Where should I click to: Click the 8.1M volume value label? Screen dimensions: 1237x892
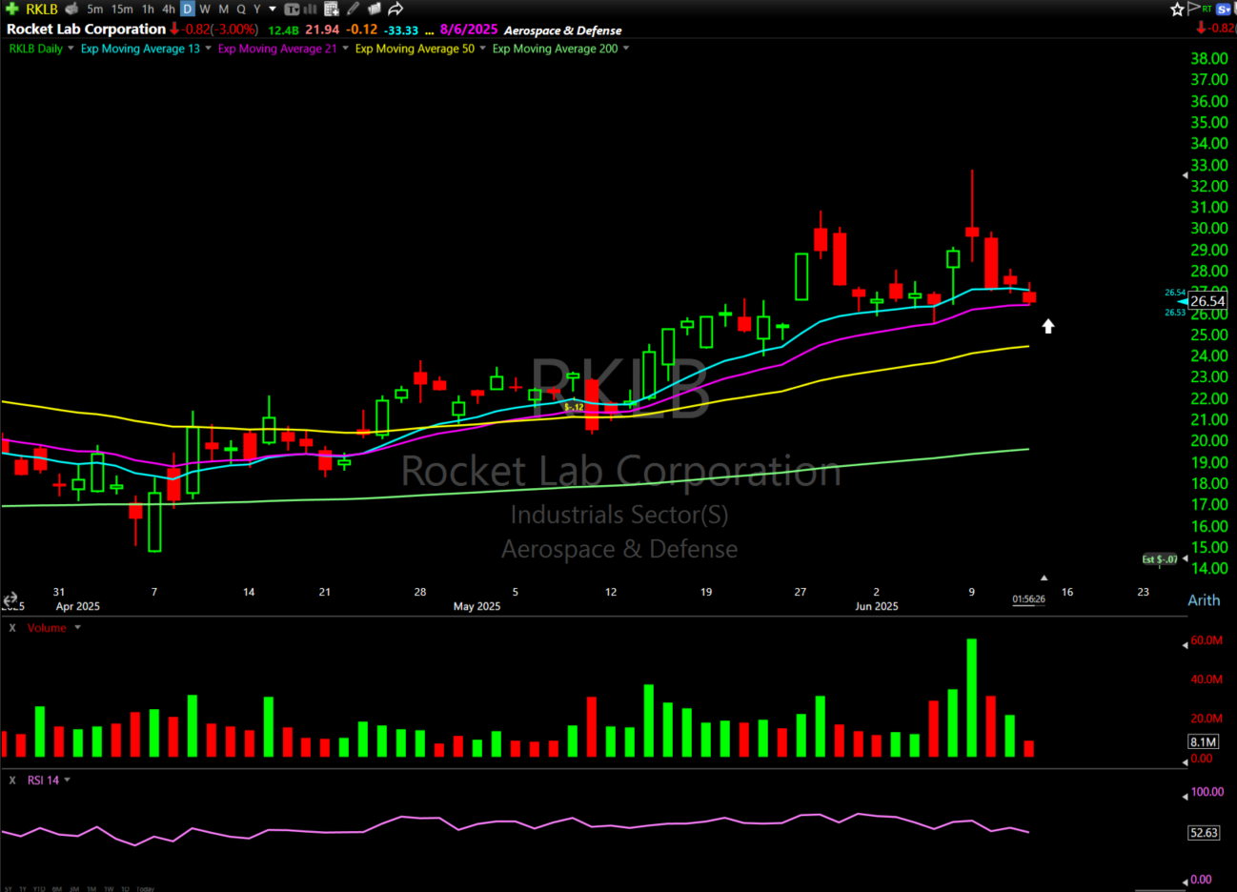point(1203,741)
